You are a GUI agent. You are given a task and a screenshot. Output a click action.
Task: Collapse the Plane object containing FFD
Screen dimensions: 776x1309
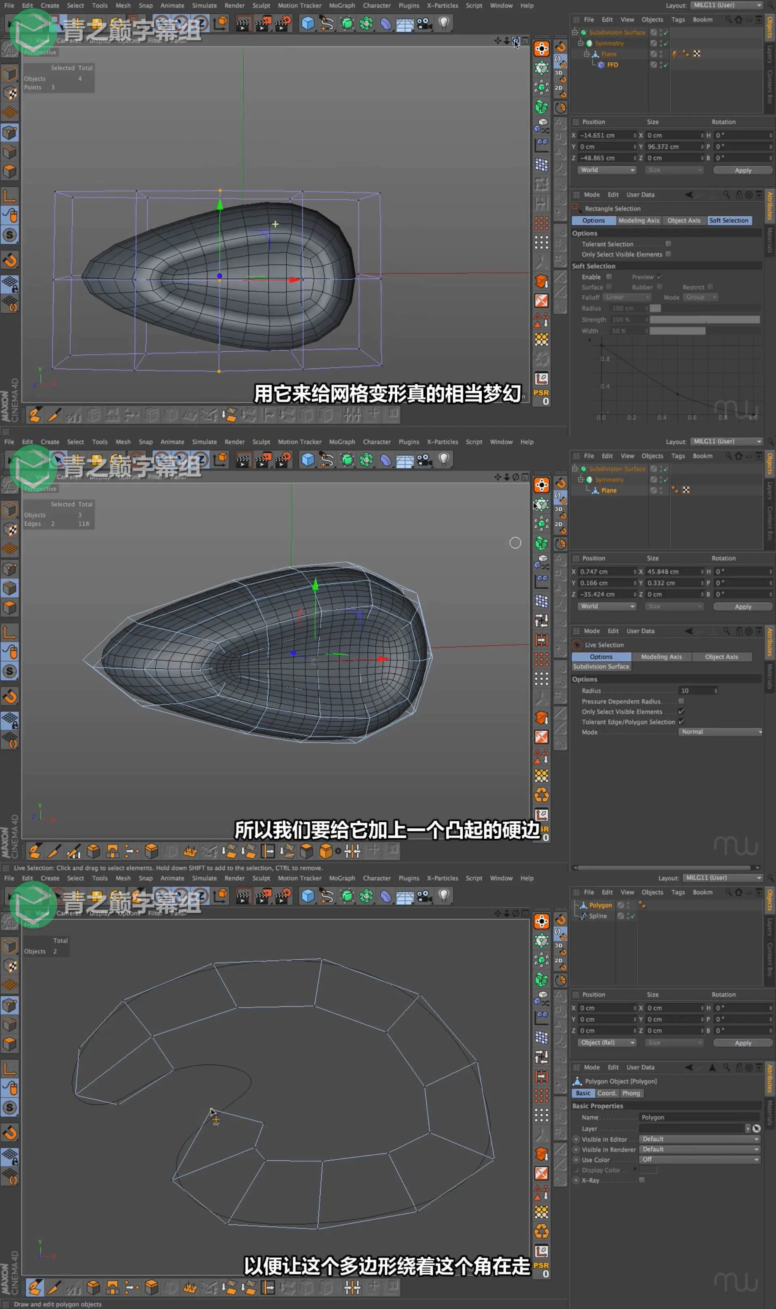point(587,54)
